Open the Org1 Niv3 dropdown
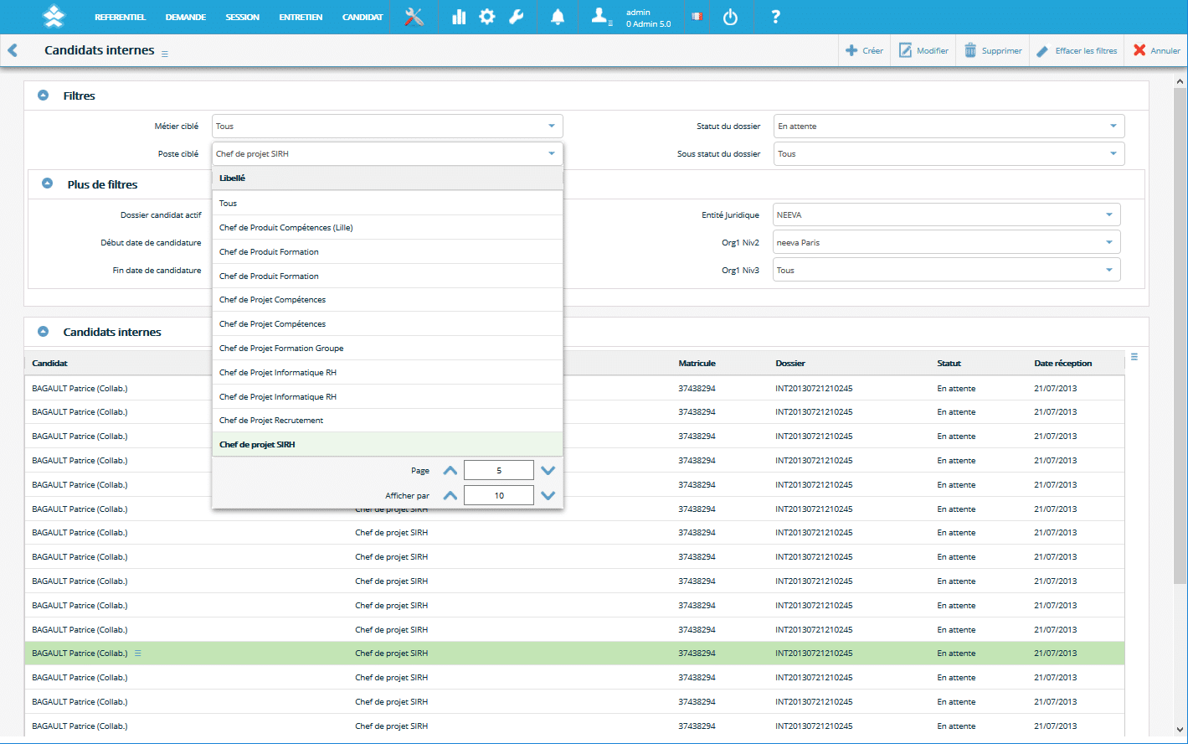Screen dimensions: 1188x744 [x=946, y=270]
